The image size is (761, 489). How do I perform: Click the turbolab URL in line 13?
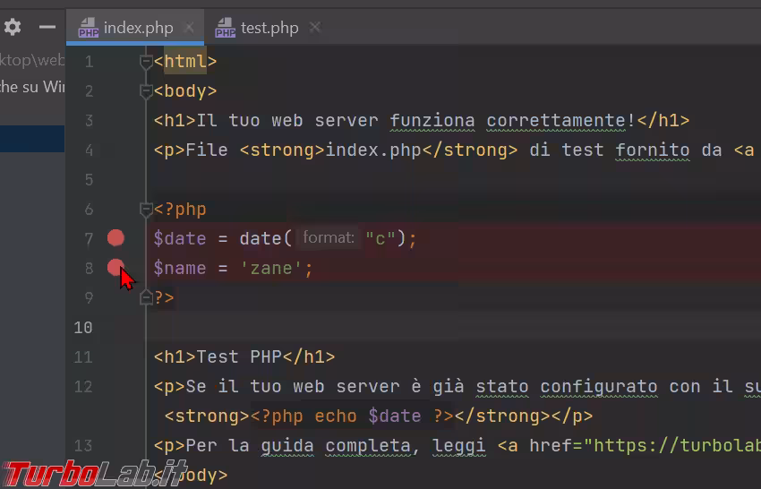671,445
